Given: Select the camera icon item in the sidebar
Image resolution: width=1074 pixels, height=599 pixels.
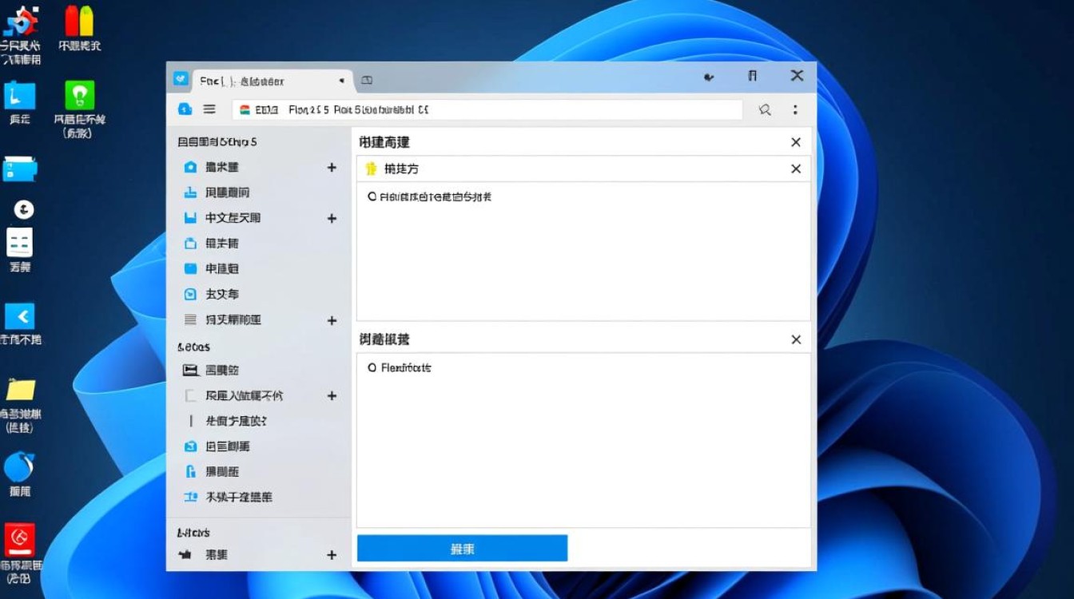Looking at the screenshot, I should coord(192,167).
